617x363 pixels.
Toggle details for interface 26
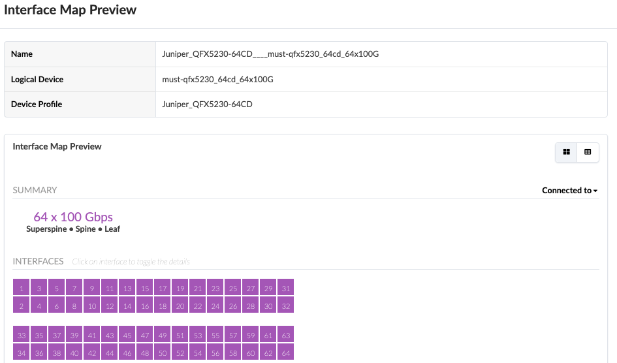tap(233, 305)
